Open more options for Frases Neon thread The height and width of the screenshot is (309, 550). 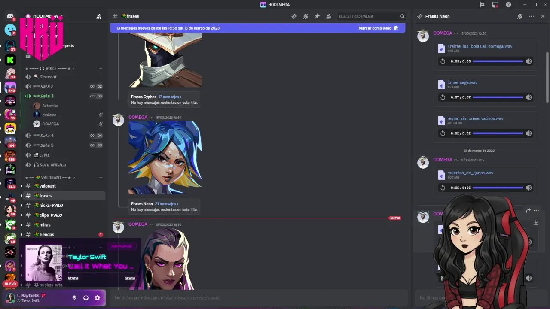click(532, 16)
